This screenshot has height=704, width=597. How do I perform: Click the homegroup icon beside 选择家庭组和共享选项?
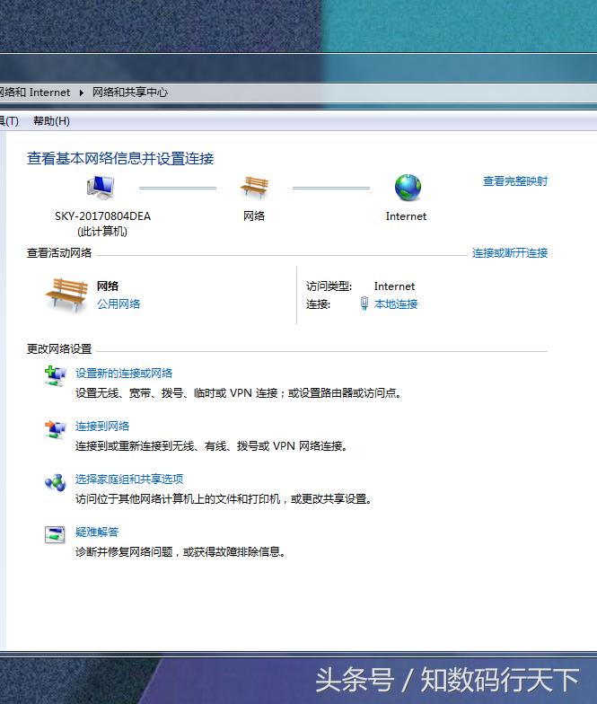pyautogui.click(x=55, y=482)
